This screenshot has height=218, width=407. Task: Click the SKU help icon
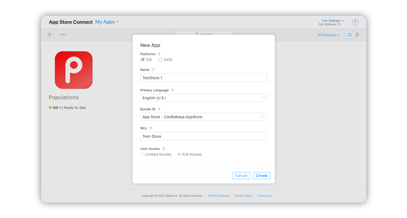151,128
